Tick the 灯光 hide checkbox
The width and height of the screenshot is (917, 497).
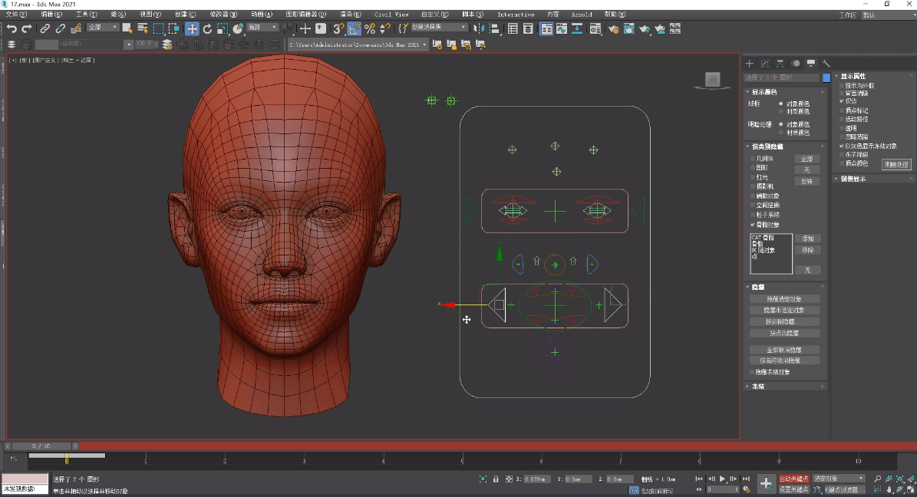click(x=753, y=177)
